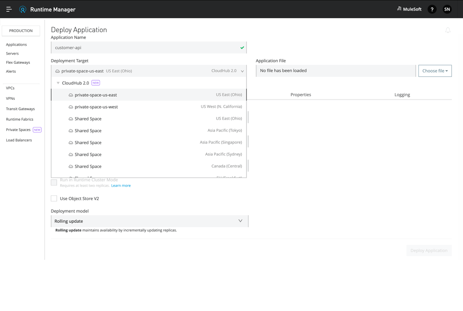The image size is (463, 311).
Task: Select Shared Space Canada (Central)
Action: coord(149,166)
